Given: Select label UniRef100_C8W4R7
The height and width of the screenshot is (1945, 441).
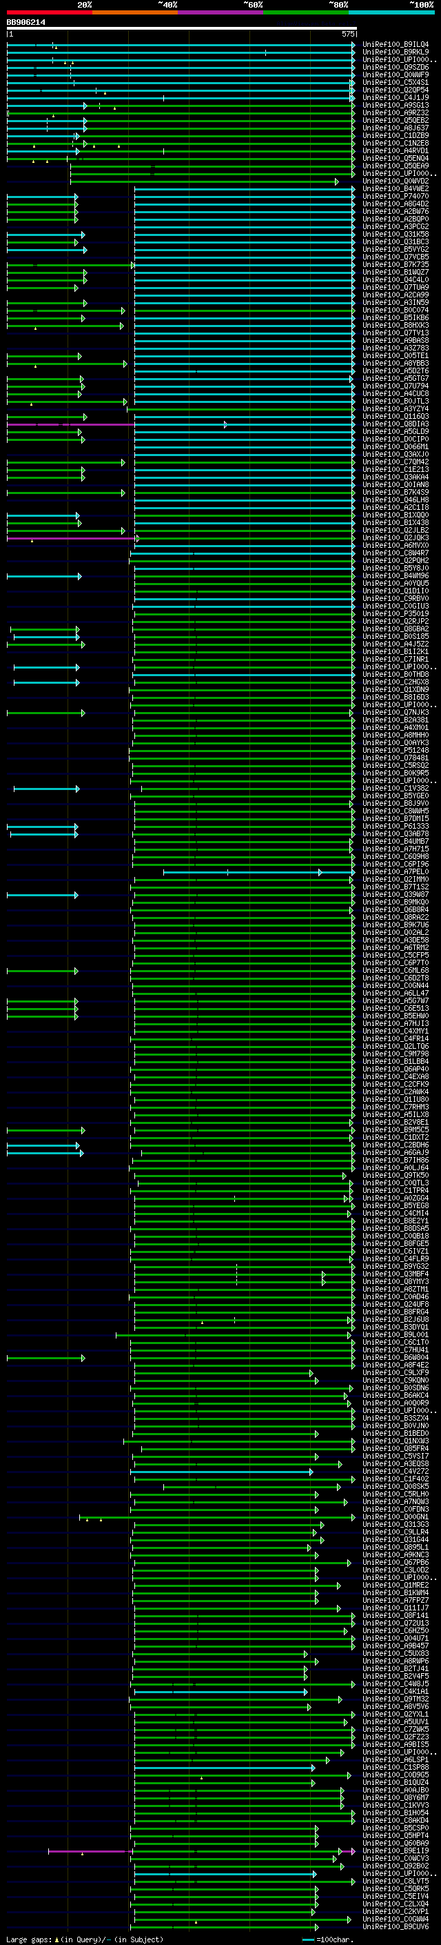Looking at the screenshot, I should (x=396, y=553).
